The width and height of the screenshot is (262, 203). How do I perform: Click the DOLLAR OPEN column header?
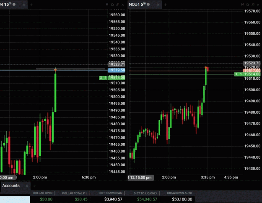[x=43, y=193]
